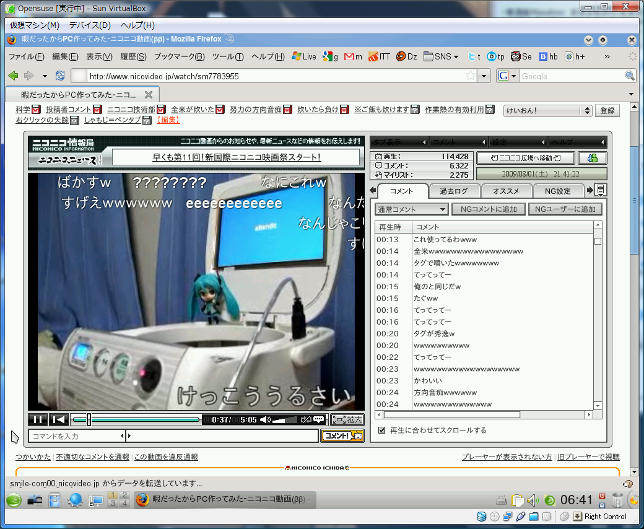Open the Gmail 'm' bookmark
This screenshot has height=529, width=644.
[353, 57]
